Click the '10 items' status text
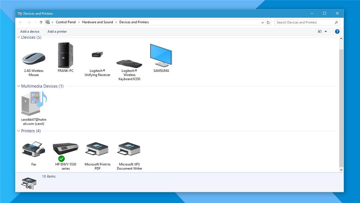This screenshot has height=203, width=360. 49,176
